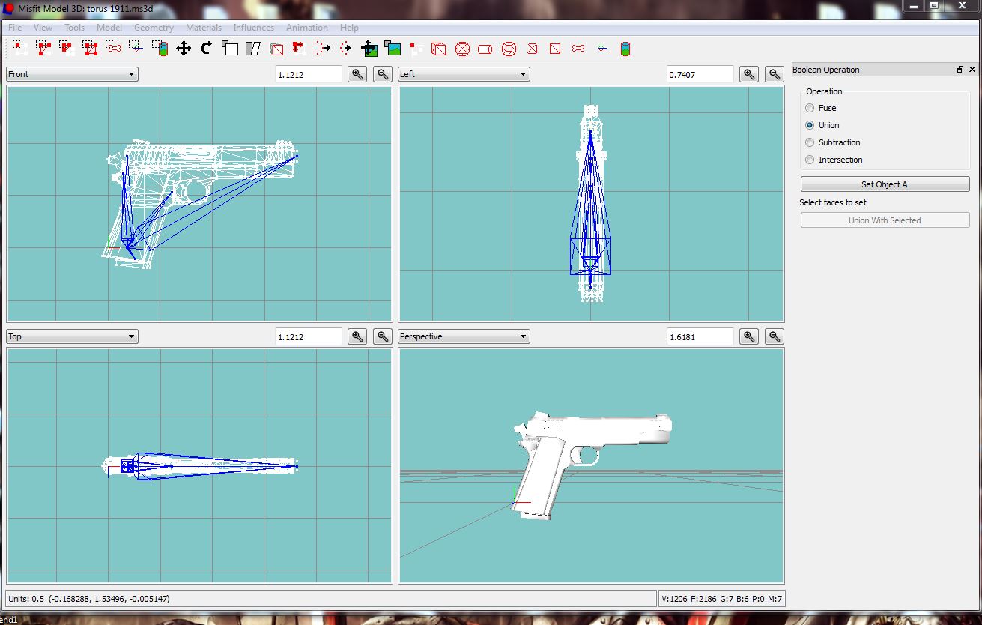
Task: Choose the Select Vertices tool
Action: (x=19, y=49)
